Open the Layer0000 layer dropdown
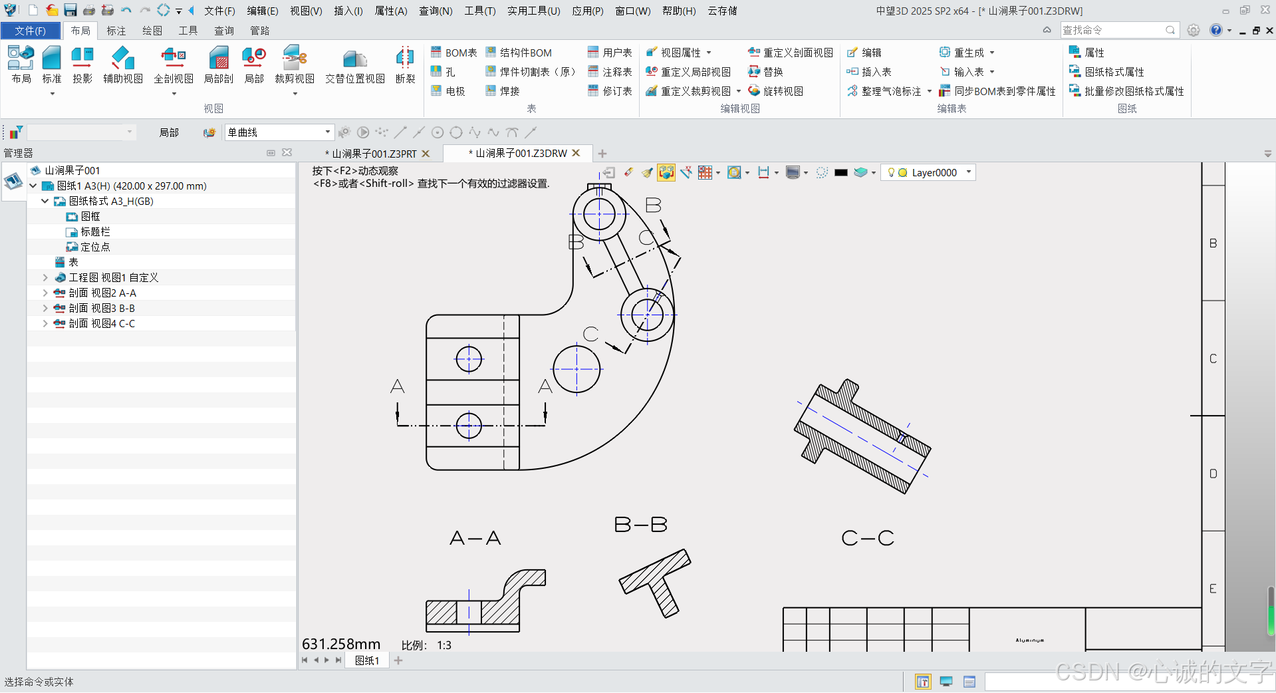Image resolution: width=1276 pixels, height=693 pixels. [969, 172]
